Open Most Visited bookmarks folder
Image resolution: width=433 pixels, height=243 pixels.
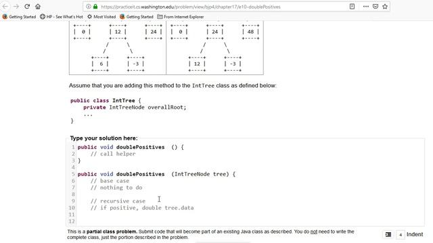tap(101, 17)
